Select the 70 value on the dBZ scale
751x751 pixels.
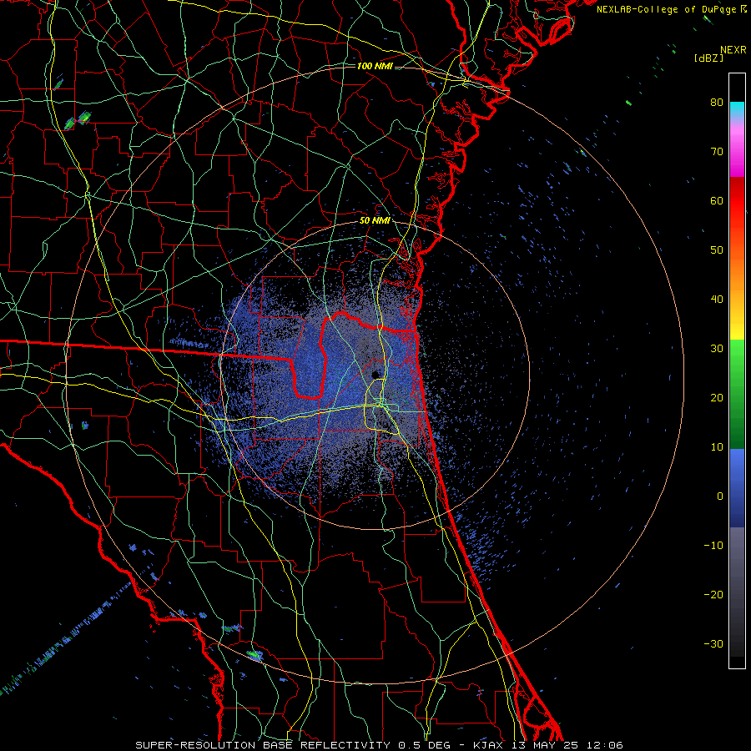pyautogui.click(x=717, y=151)
